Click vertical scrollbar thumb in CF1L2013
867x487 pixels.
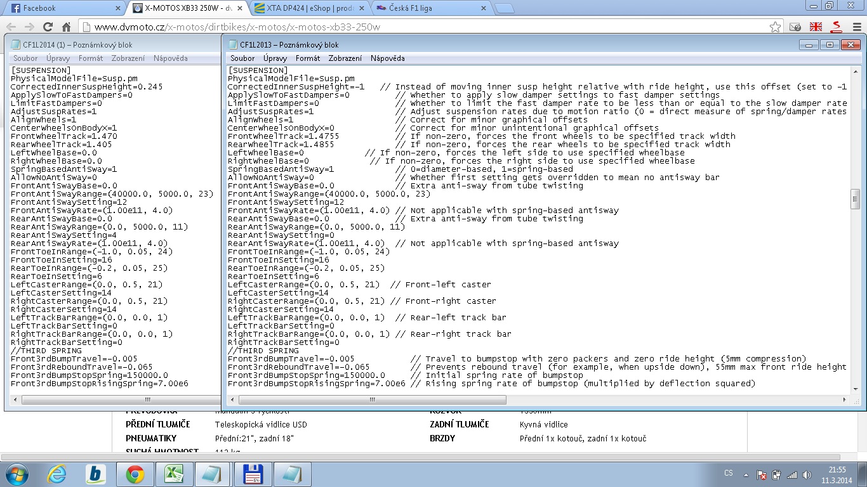pyautogui.click(x=855, y=198)
